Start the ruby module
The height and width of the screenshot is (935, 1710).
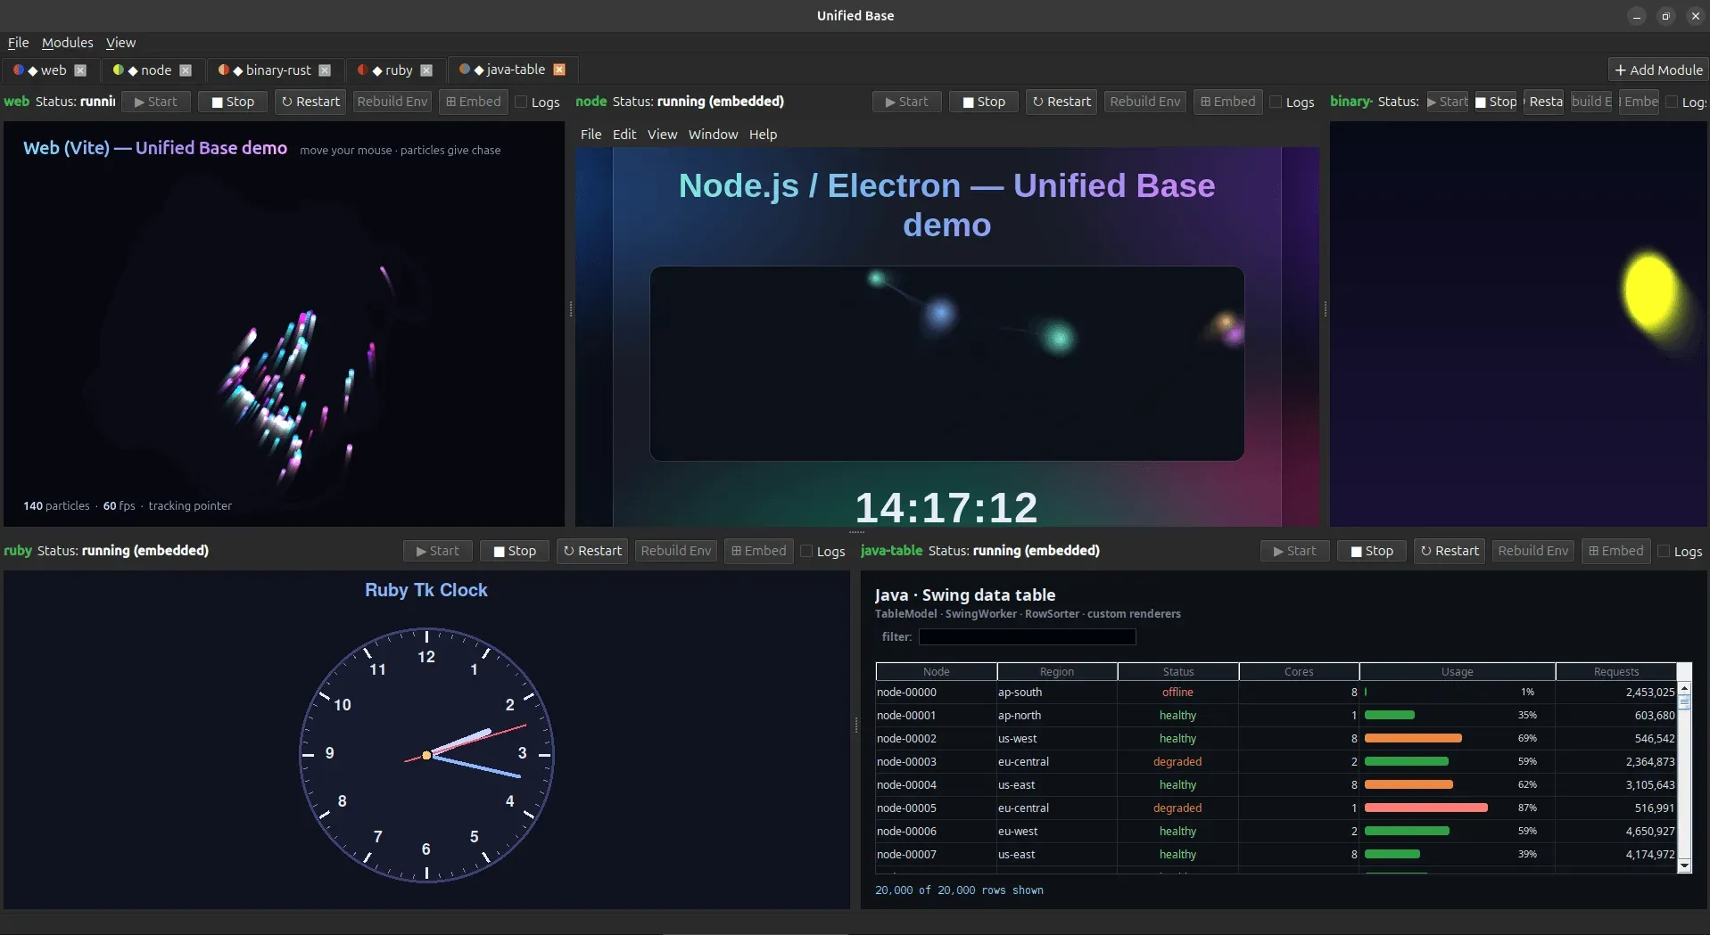click(438, 551)
